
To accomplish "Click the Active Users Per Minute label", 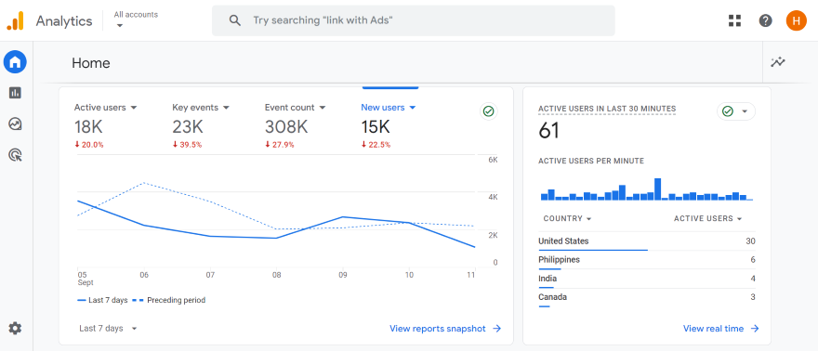I will tap(591, 161).
